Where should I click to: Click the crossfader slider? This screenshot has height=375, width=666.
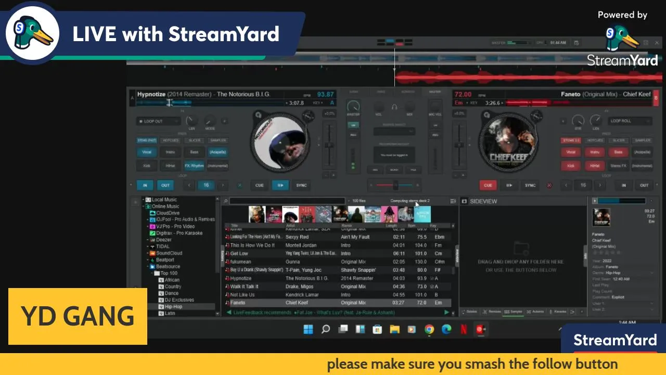click(395, 185)
